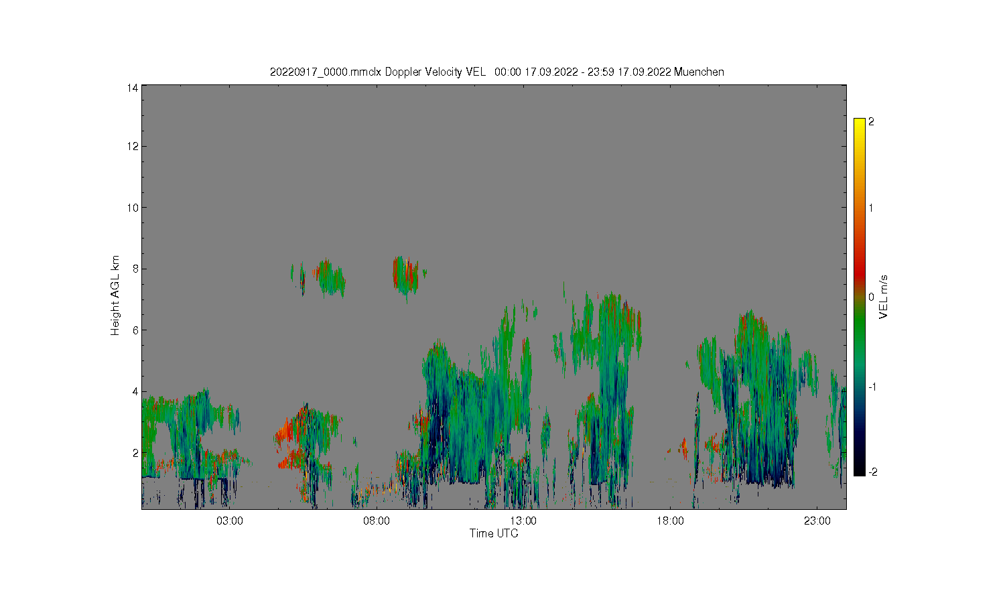Viewport: 1005px width, 603px height.
Task: Click the yellow top of the velocity colorbar
Action: [860, 125]
